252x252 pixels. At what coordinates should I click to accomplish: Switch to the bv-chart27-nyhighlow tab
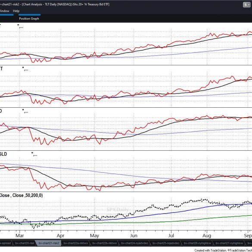(x=229, y=243)
